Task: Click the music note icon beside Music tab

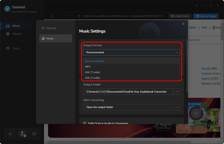Action: pos(43,38)
